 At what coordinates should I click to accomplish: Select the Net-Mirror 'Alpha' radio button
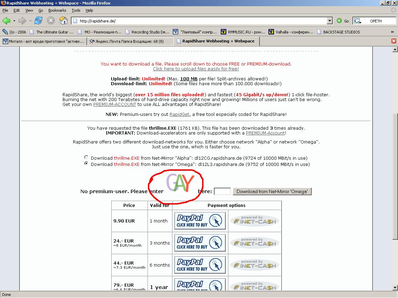(86, 157)
